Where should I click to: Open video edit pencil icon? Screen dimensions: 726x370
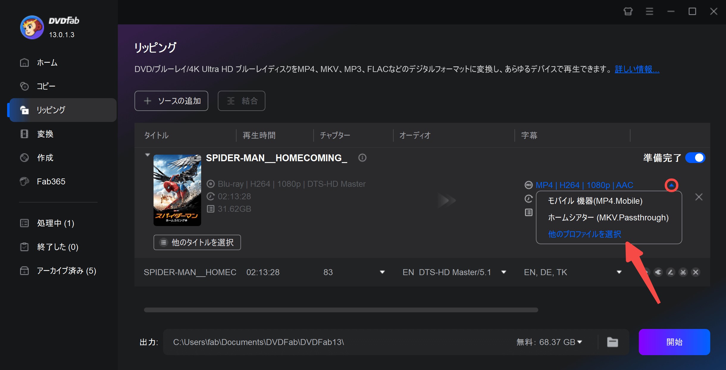(671, 272)
